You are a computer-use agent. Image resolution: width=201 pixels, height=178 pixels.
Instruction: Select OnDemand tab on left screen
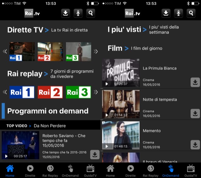tap(70, 171)
